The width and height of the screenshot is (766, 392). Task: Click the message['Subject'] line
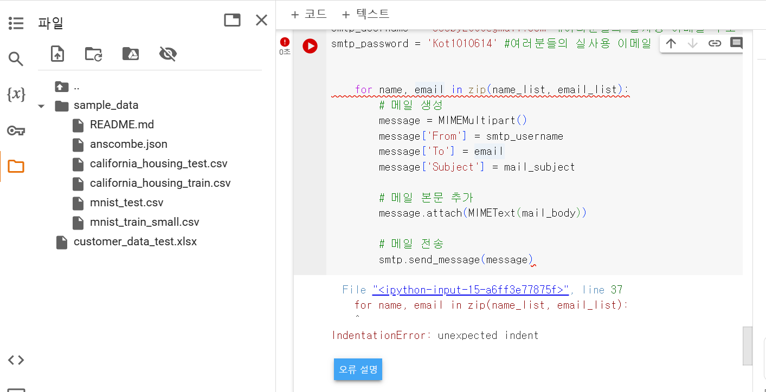[477, 167]
